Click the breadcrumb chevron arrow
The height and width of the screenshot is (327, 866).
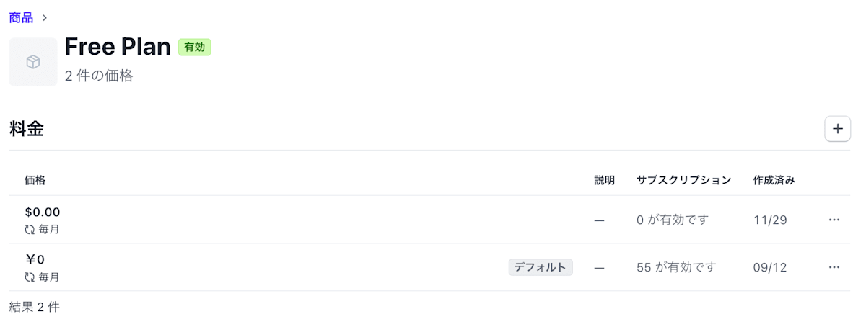pos(45,17)
